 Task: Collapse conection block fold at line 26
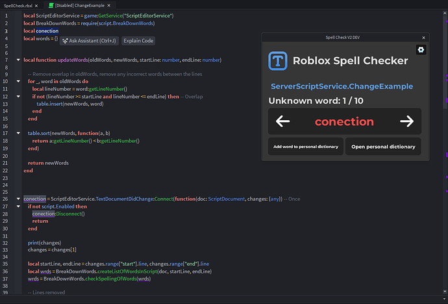pyautogui.click(x=18, y=199)
